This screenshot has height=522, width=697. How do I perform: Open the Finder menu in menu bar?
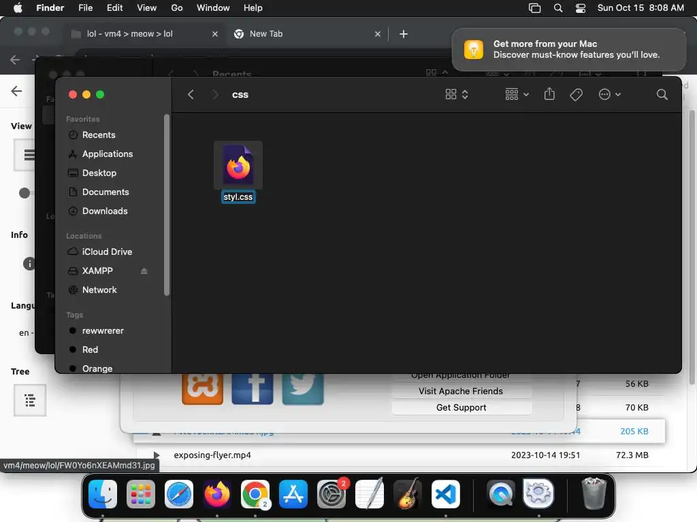pyautogui.click(x=50, y=8)
